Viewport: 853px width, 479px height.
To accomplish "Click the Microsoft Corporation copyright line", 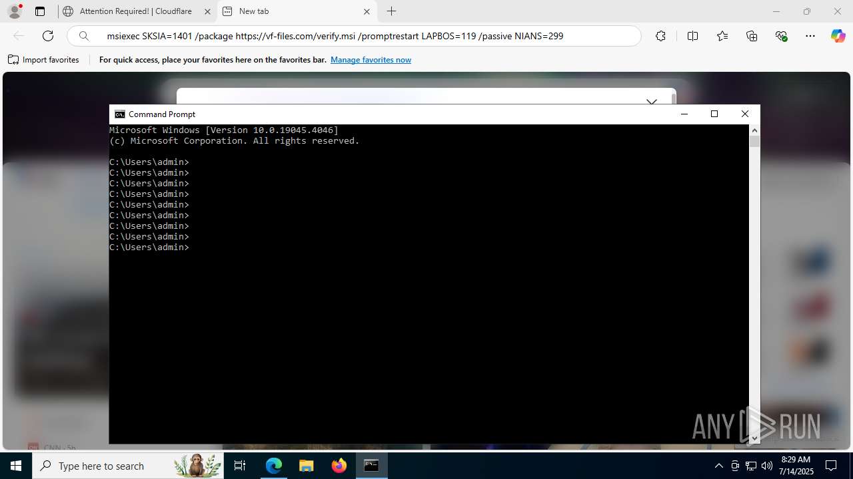I will (x=235, y=141).
